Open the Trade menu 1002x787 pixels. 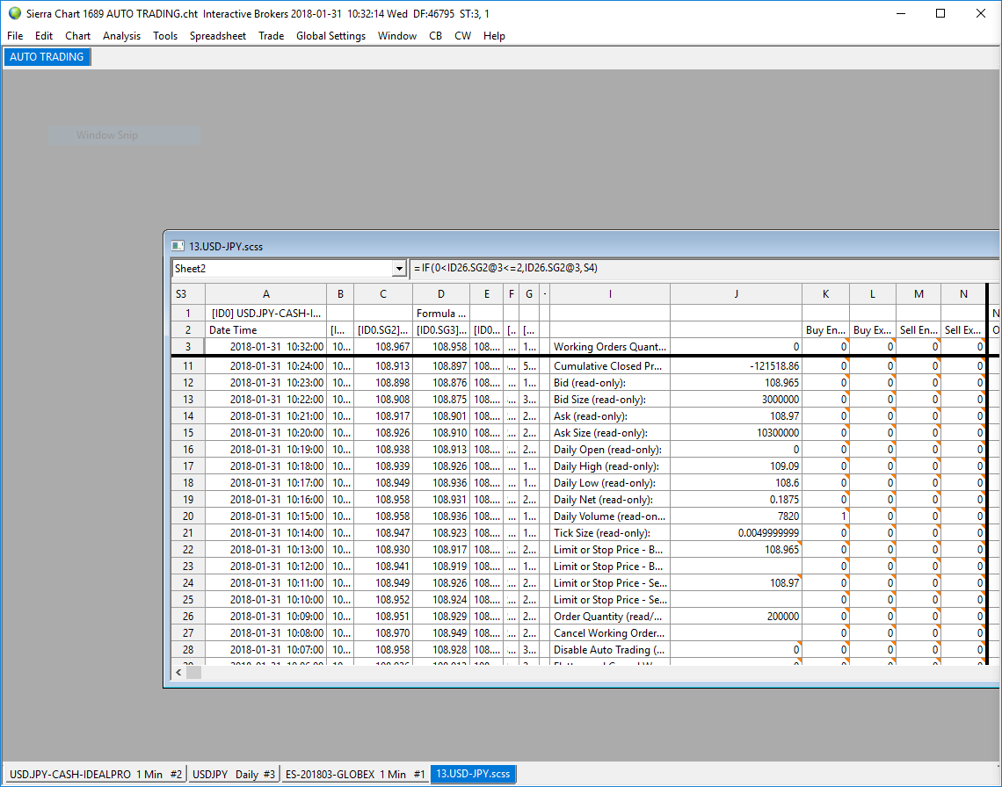pos(271,36)
